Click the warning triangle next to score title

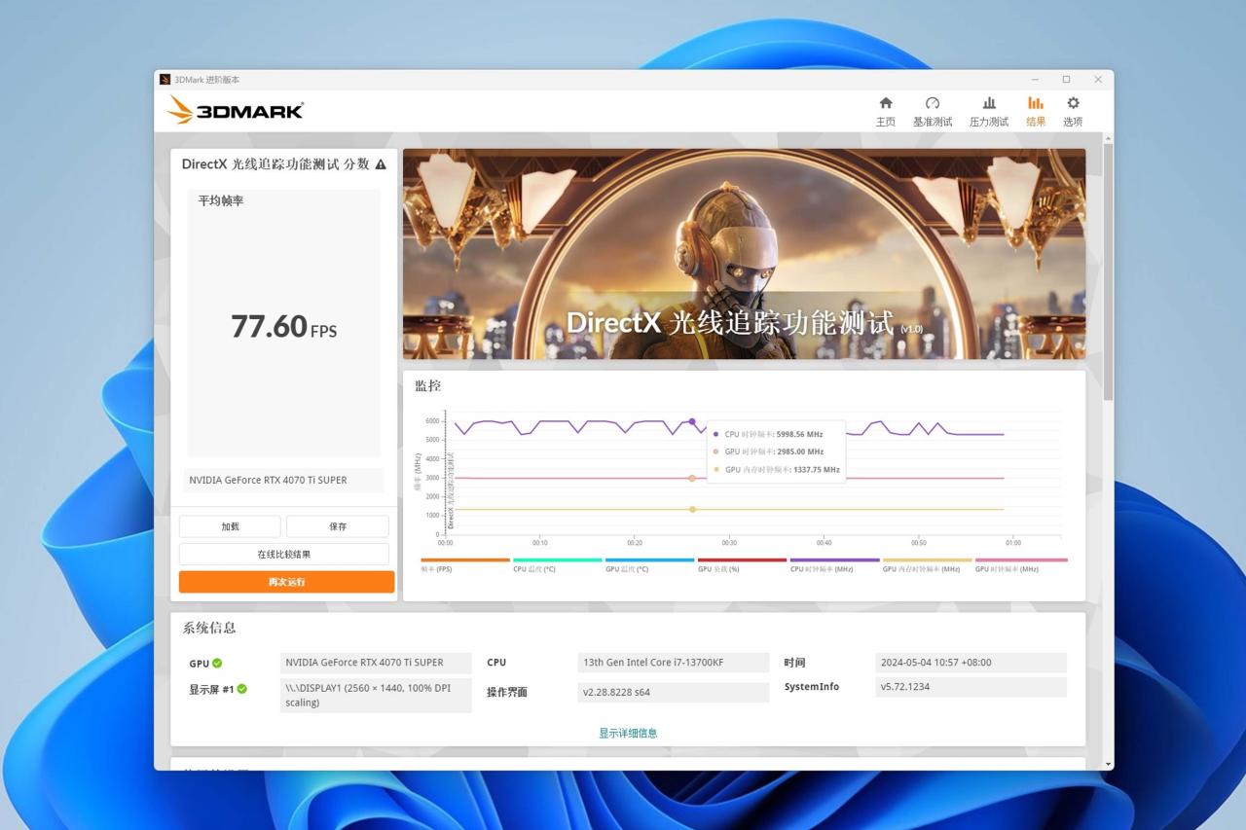(x=381, y=164)
